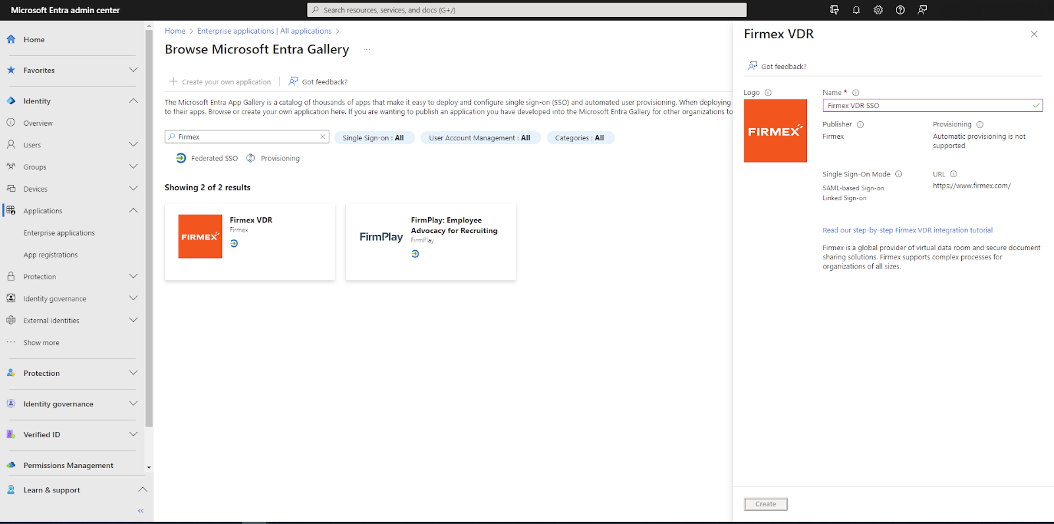The height and width of the screenshot is (524, 1054).
Task: Open App registrations in sidebar
Action: (x=51, y=255)
